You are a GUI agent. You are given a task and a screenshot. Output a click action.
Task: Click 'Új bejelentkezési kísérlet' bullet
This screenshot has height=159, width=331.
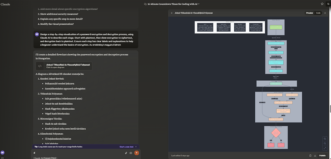58,139
